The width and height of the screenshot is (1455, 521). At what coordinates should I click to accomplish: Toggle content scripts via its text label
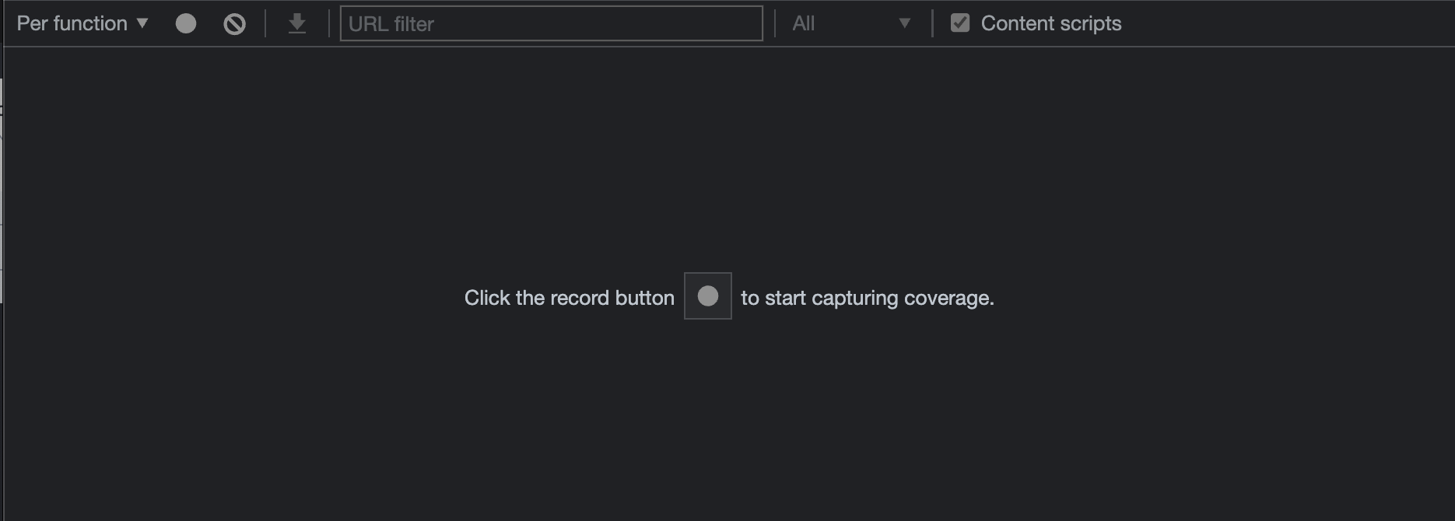1051,23
